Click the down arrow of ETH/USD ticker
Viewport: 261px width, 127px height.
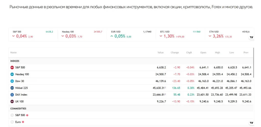(x=210, y=36)
